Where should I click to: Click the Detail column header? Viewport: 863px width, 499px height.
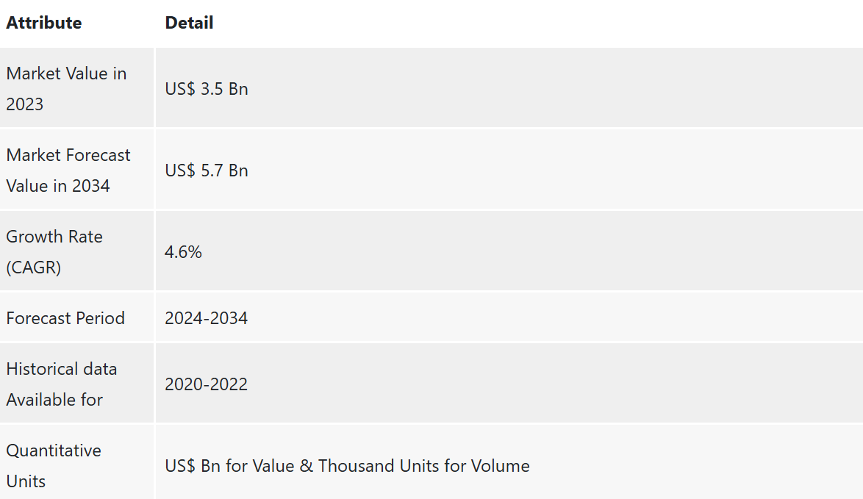[189, 23]
